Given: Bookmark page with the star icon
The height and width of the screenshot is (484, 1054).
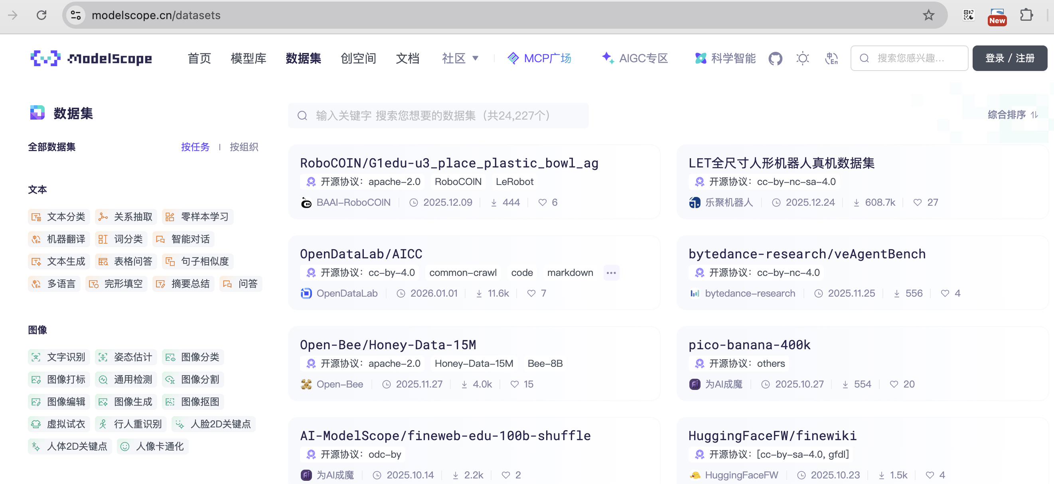Looking at the screenshot, I should click(928, 15).
